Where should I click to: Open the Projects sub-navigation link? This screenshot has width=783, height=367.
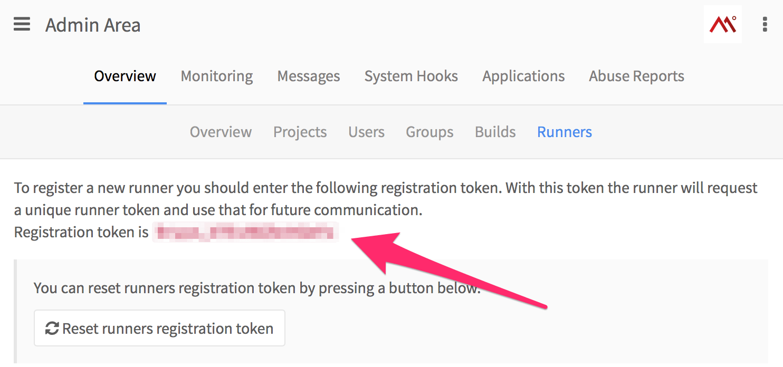click(300, 132)
